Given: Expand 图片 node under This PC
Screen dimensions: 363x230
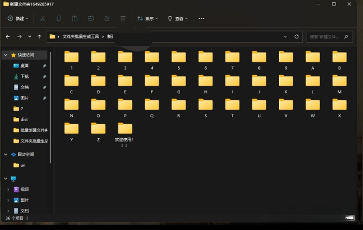Looking at the screenshot, I should click(x=8, y=200).
